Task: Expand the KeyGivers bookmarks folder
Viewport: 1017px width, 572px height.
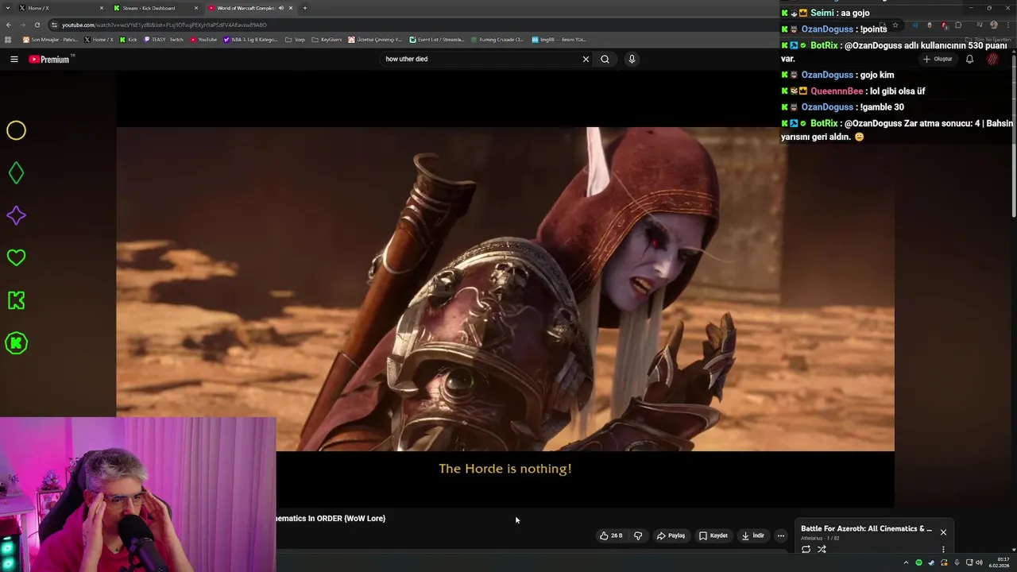Action: tap(327, 39)
